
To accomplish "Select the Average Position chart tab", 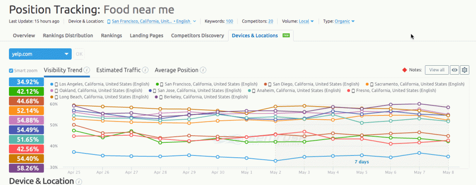I will (177, 70).
